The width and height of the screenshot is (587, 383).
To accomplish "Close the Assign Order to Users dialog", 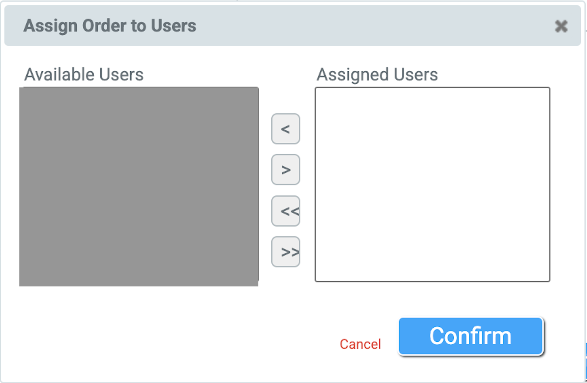I will (561, 26).
